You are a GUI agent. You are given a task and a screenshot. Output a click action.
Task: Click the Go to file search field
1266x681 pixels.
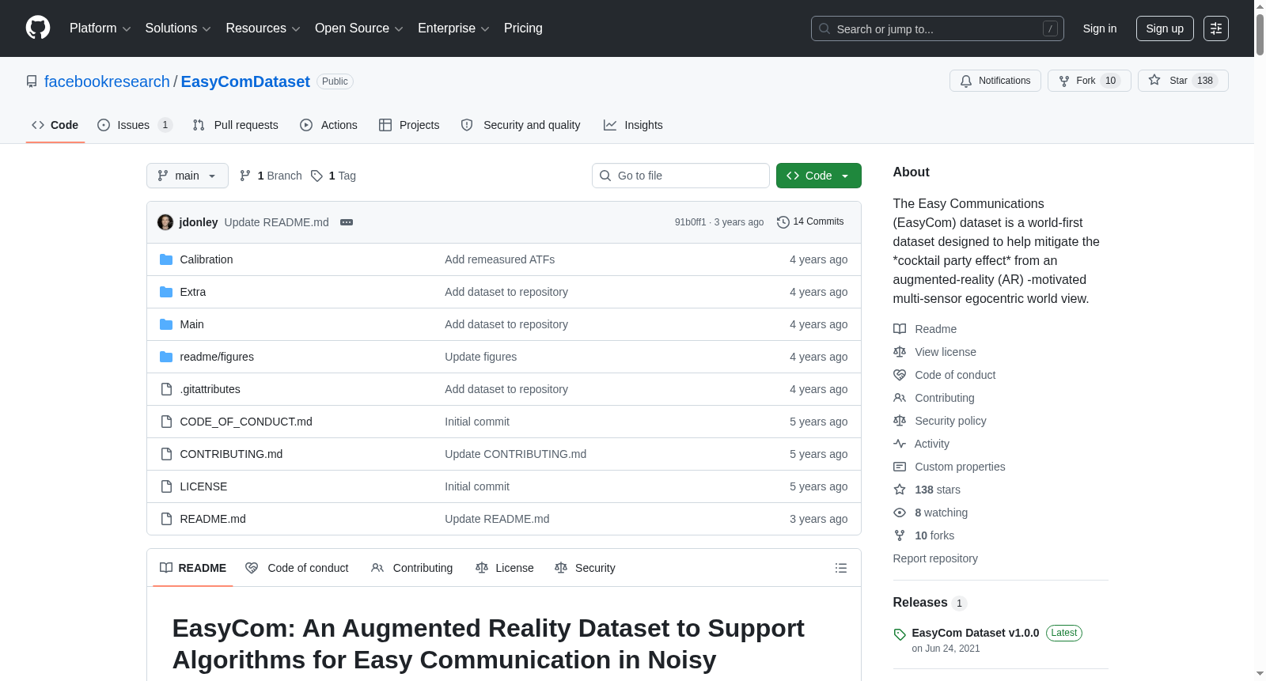(680, 176)
